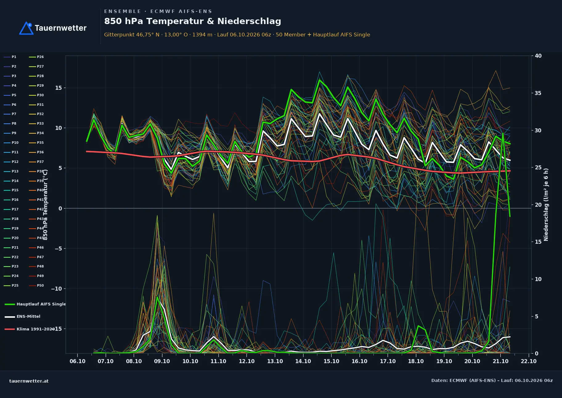
Task: Click the 'Niederschlag (l/m² je 6 h)' axis title
Action: [x=546, y=205]
